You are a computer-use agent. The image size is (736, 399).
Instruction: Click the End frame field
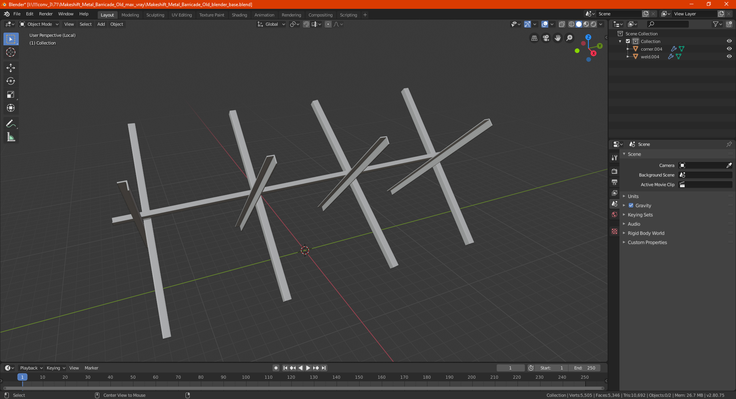tap(584, 368)
